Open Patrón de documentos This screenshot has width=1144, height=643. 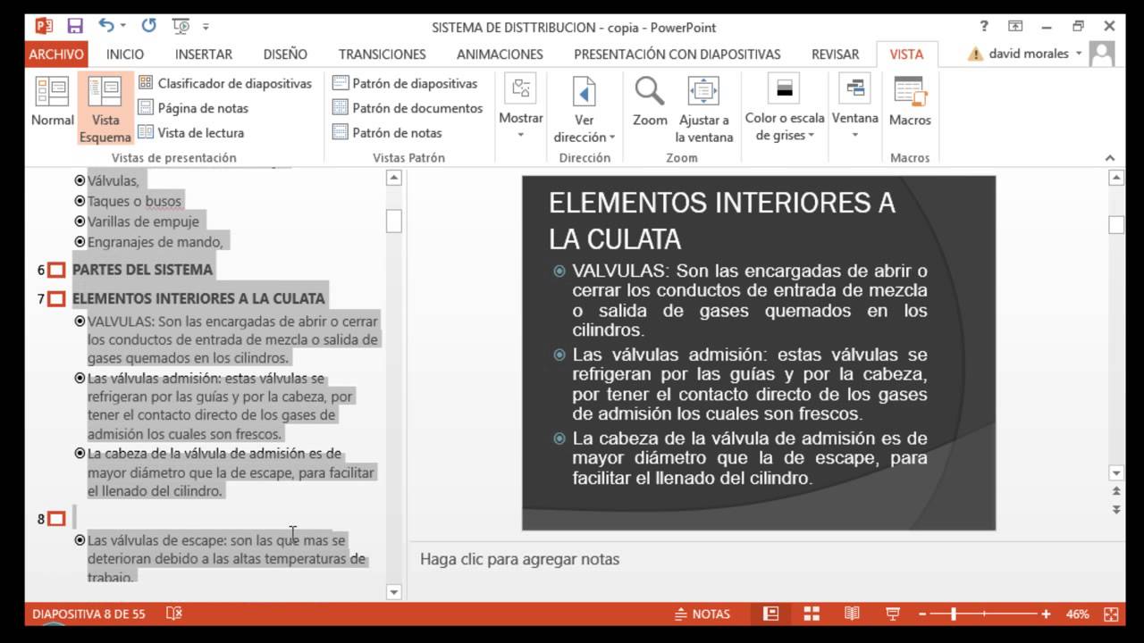point(408,108)
